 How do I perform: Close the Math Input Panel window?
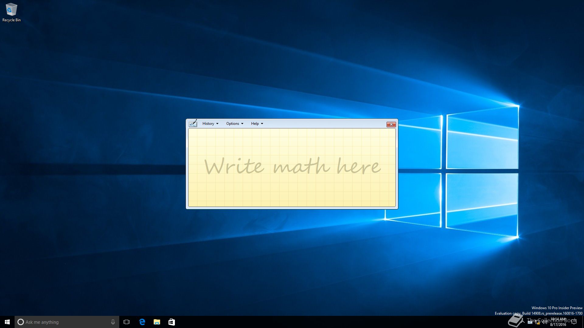[x=391, y=124]
